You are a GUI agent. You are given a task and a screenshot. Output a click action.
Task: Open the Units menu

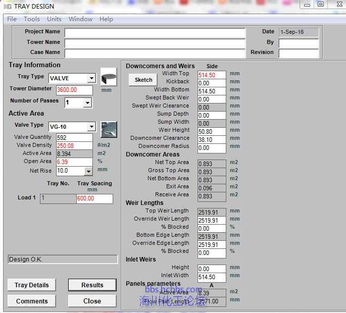point(54,19)
